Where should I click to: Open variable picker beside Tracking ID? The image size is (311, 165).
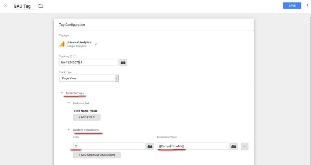click(x=123, y=62)
